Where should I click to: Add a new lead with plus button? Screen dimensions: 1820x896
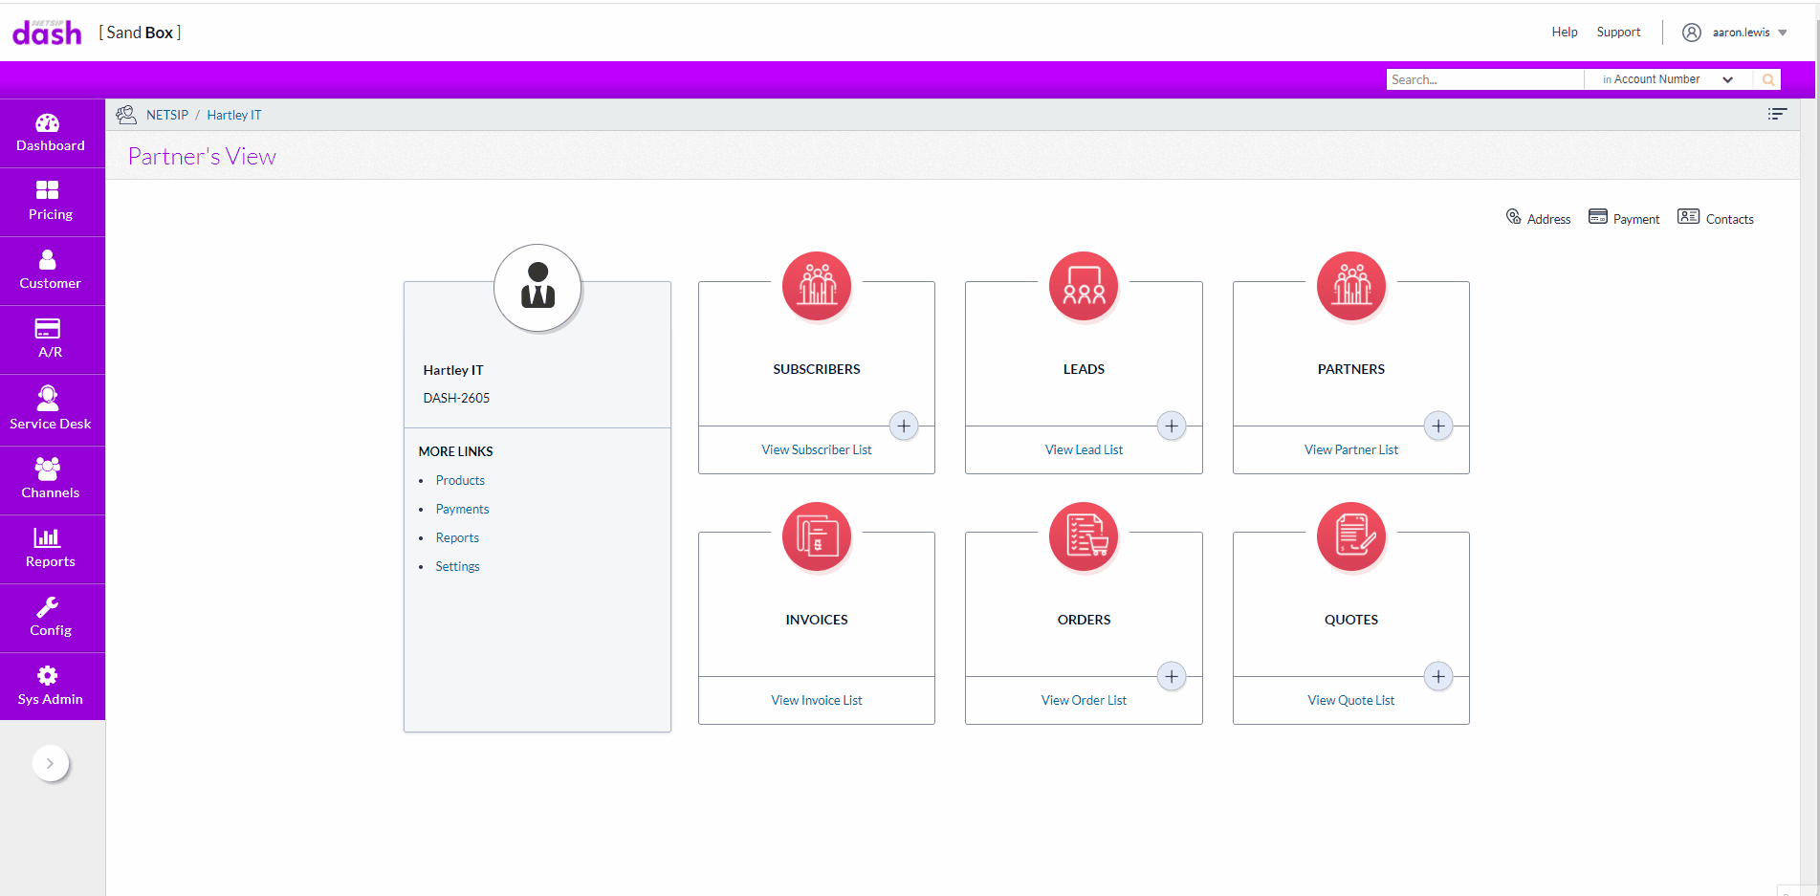coord(1172,426)
